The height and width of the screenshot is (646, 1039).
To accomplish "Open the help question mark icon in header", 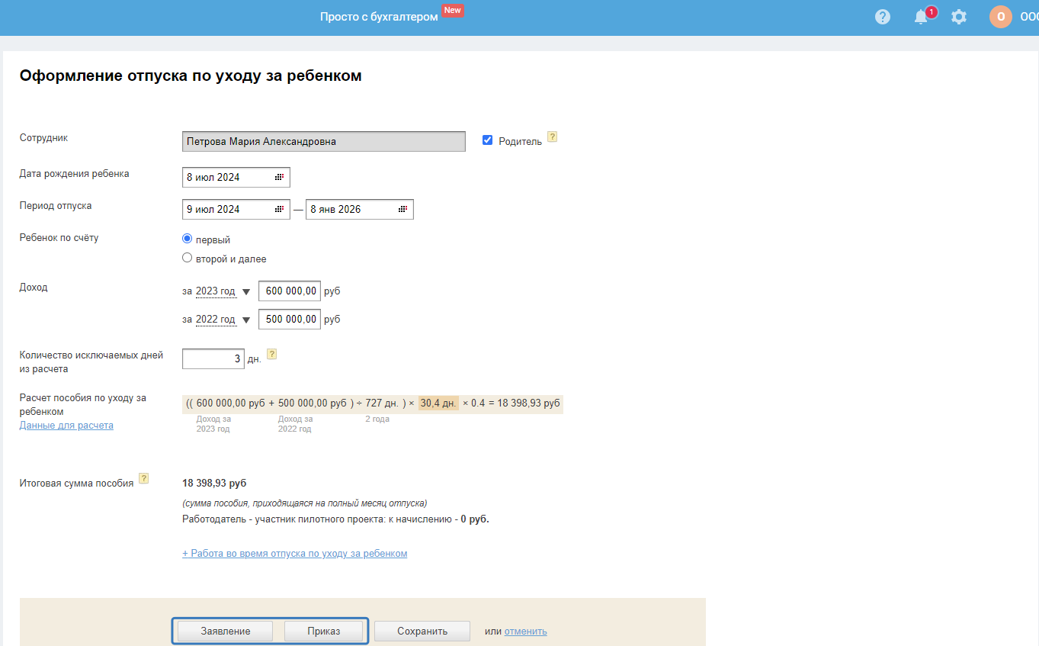I will (x=883, y=17).
